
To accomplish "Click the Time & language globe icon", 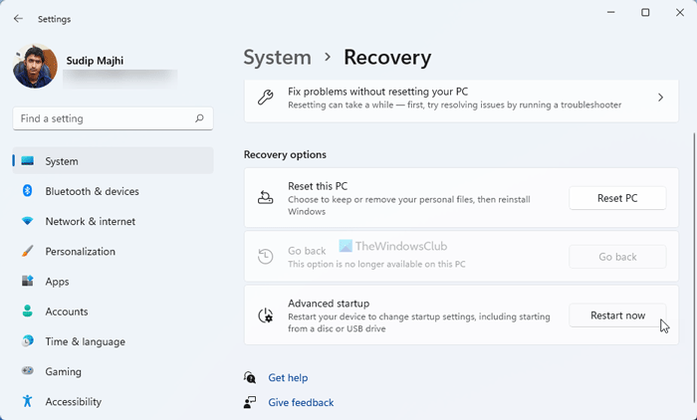I will coord(28,341).
